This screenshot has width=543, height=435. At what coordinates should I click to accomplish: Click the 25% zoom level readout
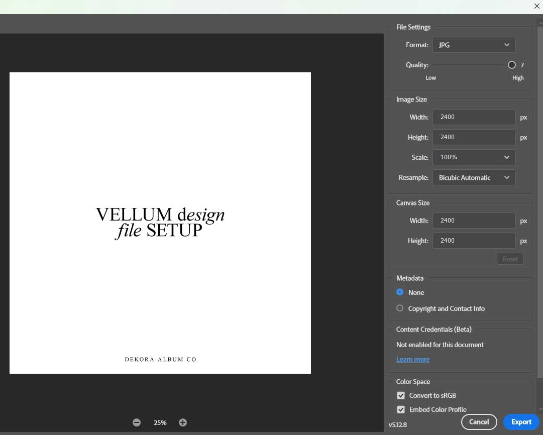(160, 422)
